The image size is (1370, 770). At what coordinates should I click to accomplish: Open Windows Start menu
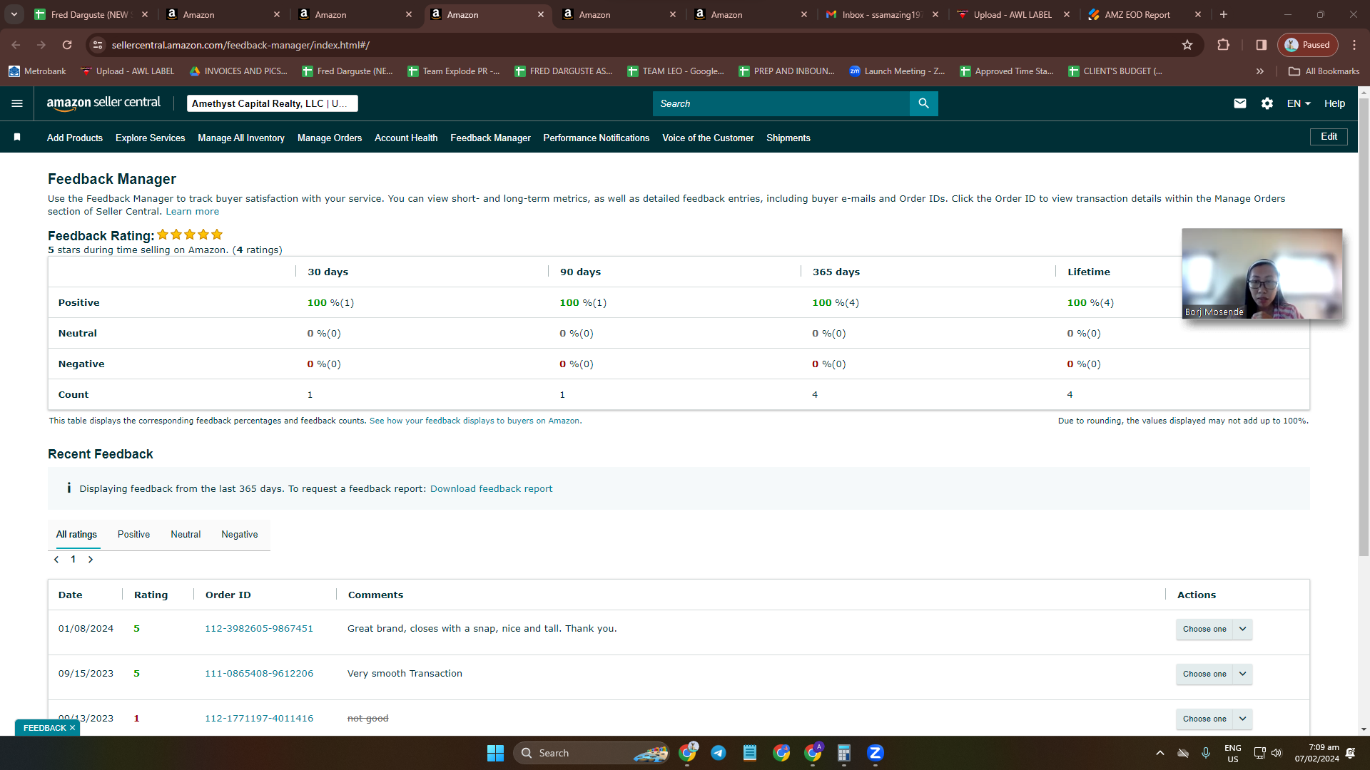[495, 753]
